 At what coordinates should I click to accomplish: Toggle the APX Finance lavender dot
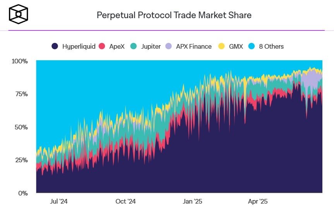(x=168, y=46)
